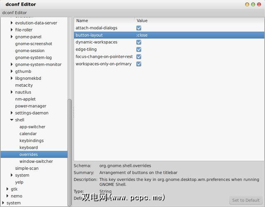Screen dimensions: 265x207
Task: Toggle the focus-change-on-pointer-rest checkbox
Action: pos(139,57)
